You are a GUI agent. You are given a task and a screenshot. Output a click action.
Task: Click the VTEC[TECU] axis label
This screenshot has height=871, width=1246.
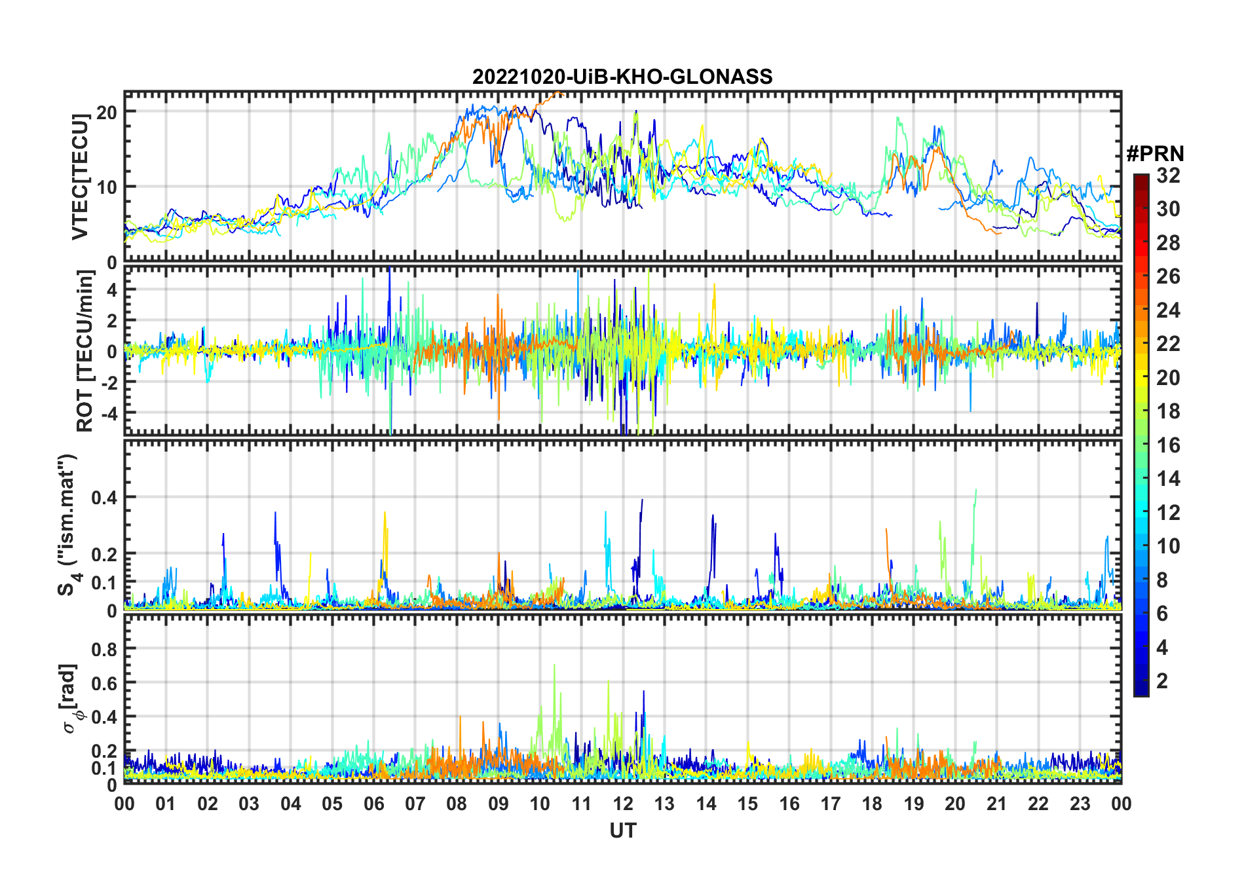click(x=80, y=177)
